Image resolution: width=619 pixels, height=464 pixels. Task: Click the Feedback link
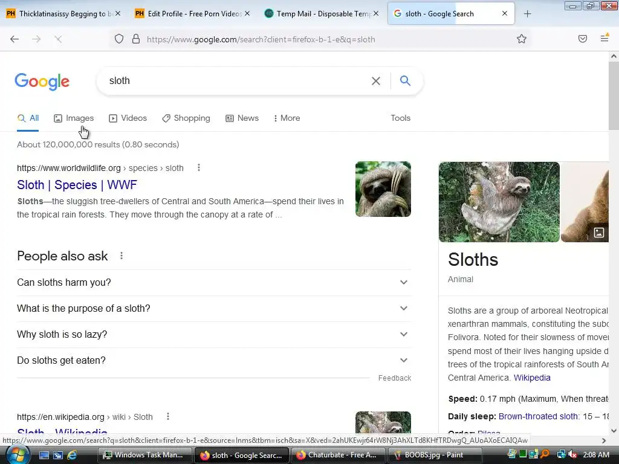394,378
